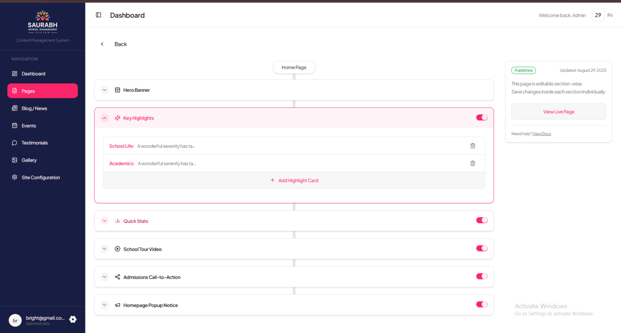The height and width of the screenshot is (333, 621).
Task: Open the View Docs link
Action: click(542, 134)
